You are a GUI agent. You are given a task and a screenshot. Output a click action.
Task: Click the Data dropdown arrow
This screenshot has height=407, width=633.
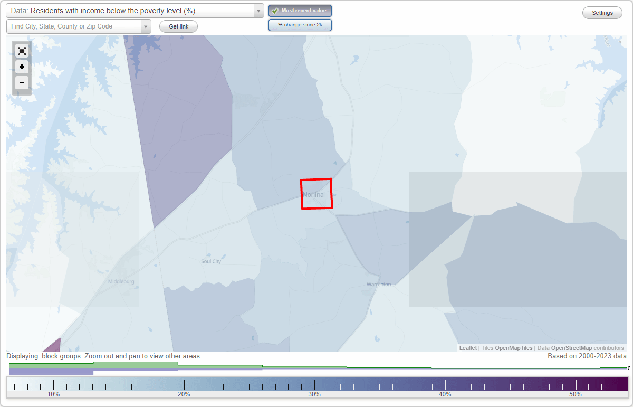tap(258, 10)
